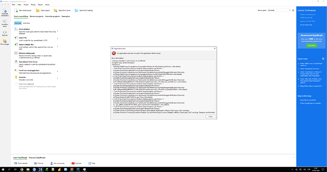327x172 pixels.
Task: Open the About menu tab
Action: pyautogui.click(x=47, y=5)
